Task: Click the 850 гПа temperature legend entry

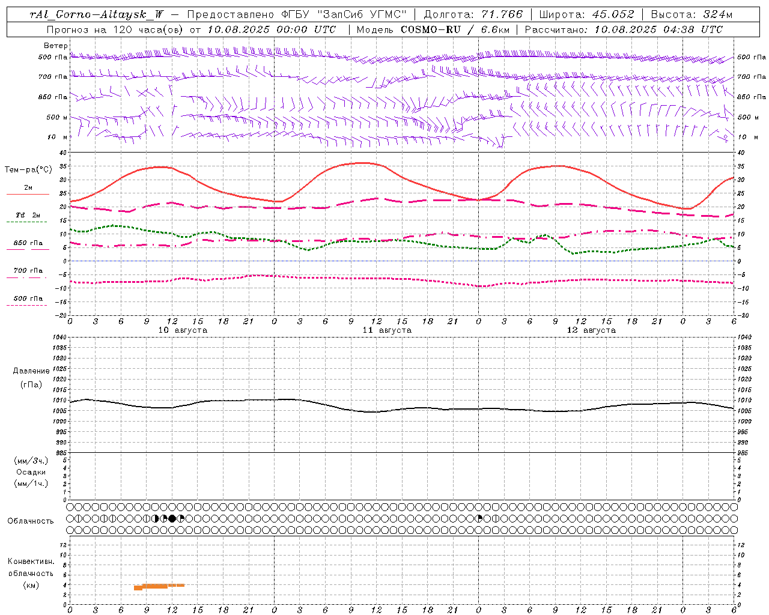Action: coord(28,245)
